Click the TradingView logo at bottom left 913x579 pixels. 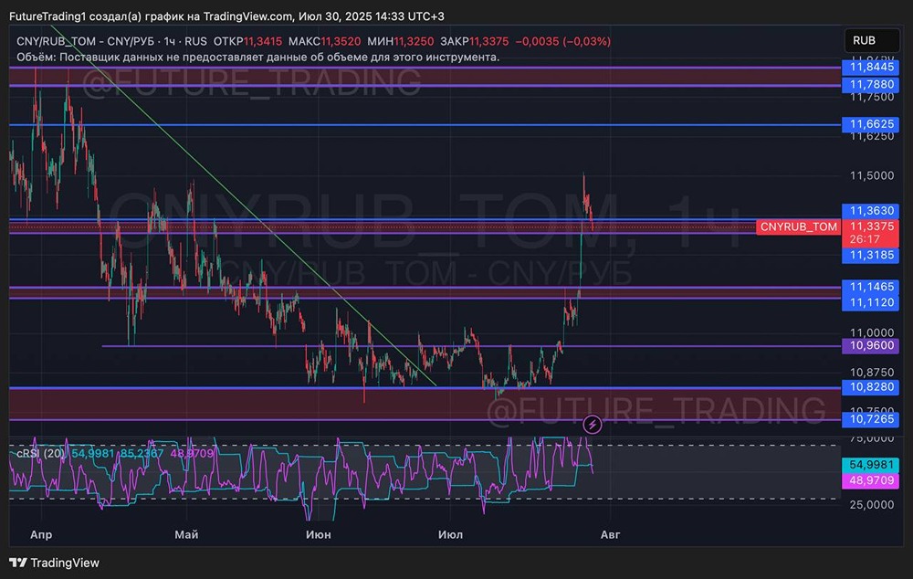tap(54, 563)
